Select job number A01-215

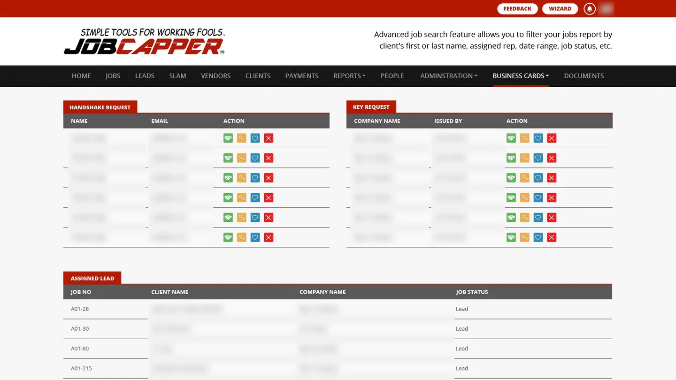point(81,368)
